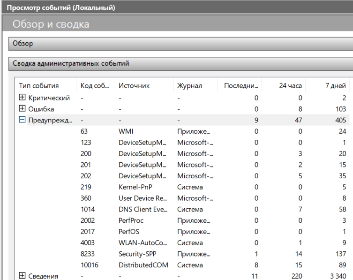Collapse the Обзор section header

pos(180,44)
